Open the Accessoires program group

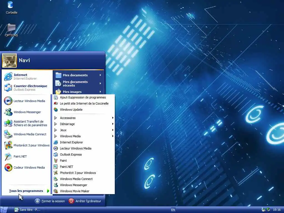(83, 118)
